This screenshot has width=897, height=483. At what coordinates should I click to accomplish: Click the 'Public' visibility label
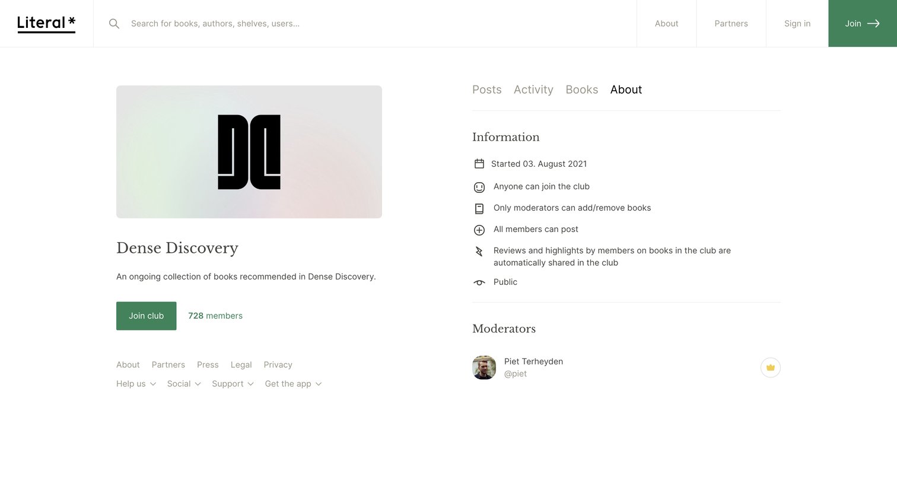click(505, 282)
